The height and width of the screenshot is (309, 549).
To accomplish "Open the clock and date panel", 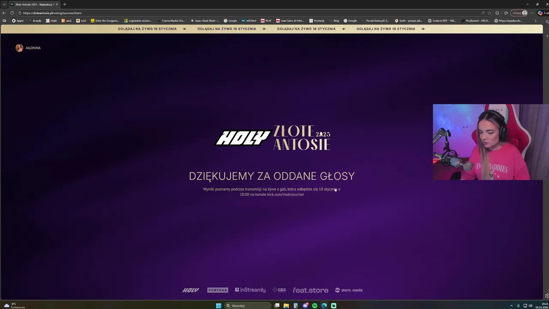I will [542, 306].
